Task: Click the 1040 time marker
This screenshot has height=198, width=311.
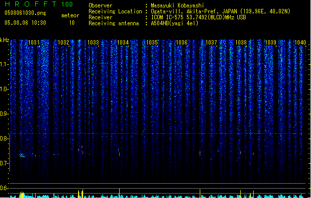Action: [300, 43]
